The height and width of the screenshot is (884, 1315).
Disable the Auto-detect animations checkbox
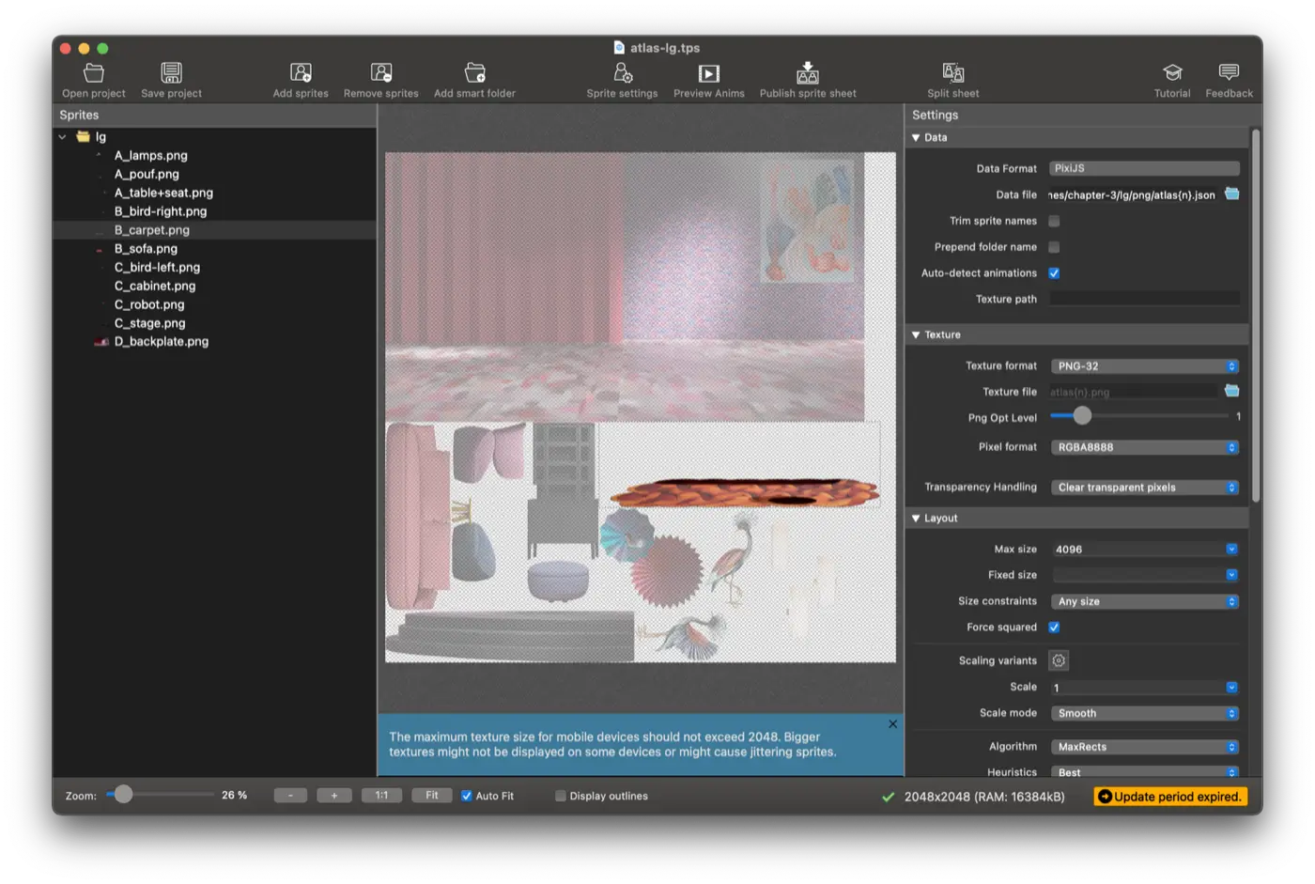pyautogui.click(x=1054, y=273)
